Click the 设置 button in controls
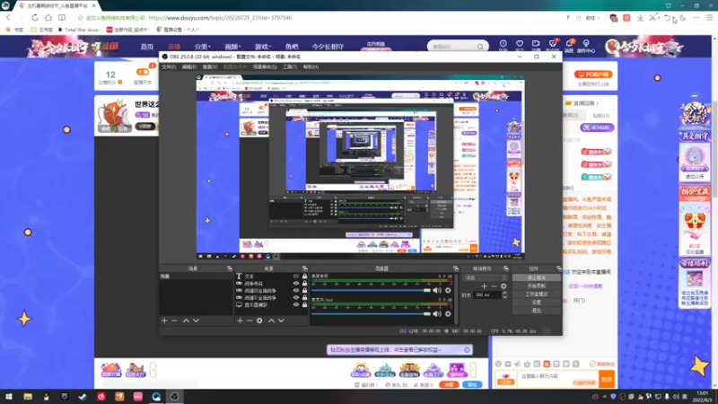Viewport: 718px width, 404px height. pyautogui.click(x=536, y=303)
